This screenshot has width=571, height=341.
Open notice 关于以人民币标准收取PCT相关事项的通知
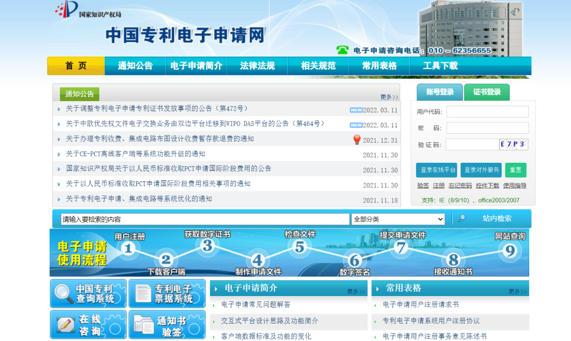pyautogui.click(x=158, y=183)
